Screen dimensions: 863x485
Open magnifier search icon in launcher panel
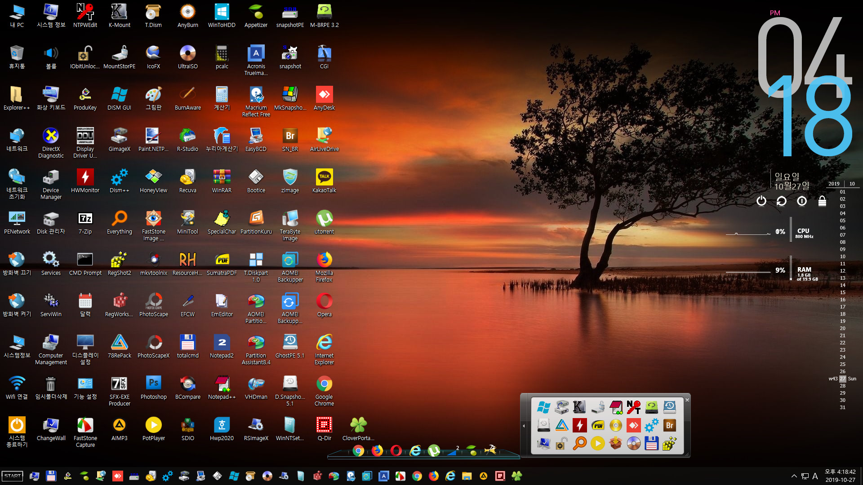(579, 443)
